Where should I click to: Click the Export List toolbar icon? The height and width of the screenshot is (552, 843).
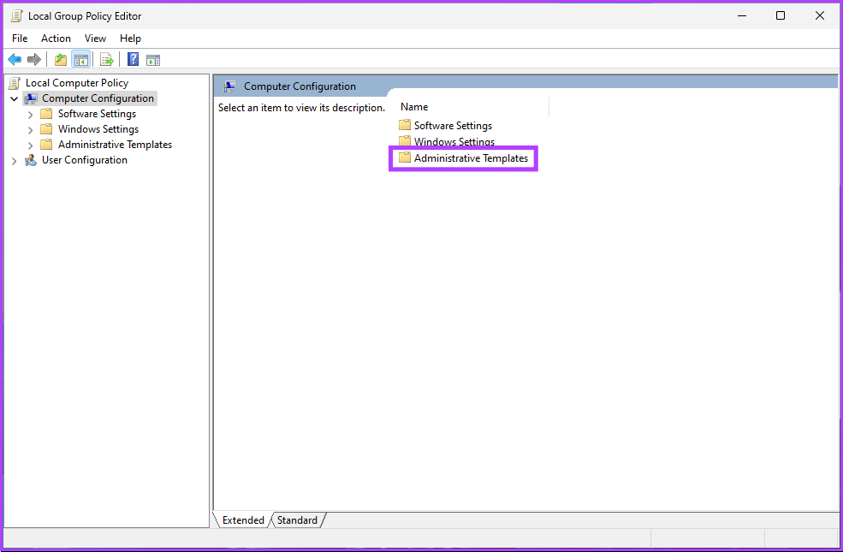(x=106, y=60)
